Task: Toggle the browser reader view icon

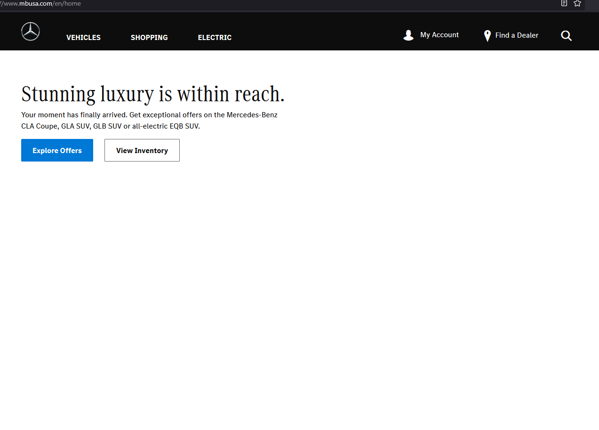Action: click(564, 3)
